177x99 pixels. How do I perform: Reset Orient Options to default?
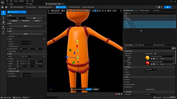click(44, 39)
